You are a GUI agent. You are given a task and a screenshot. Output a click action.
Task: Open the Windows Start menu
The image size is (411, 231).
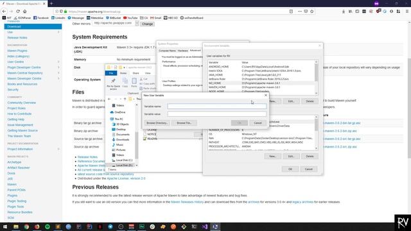tap(5, 227)
